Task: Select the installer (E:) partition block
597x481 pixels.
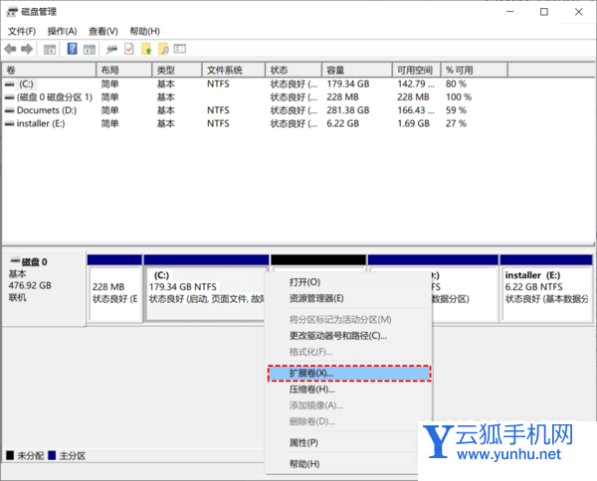Action: coord(546,289)
